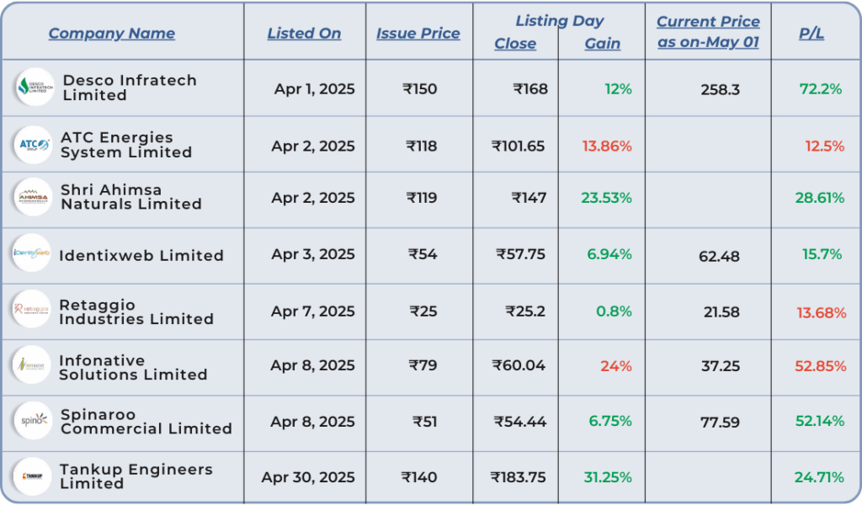Open the Current Price as on-May 01 header
Screen dimensions: 862x505
tap(708, 32)
